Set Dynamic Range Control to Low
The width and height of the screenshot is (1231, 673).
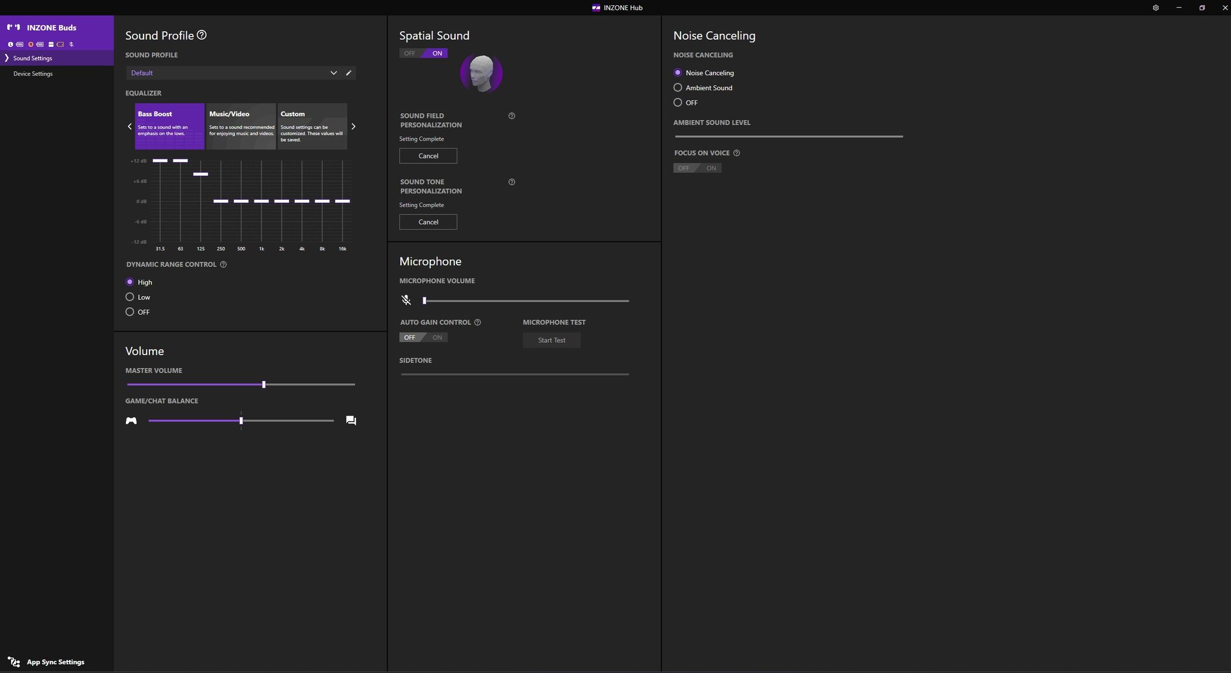(x=130, y=297)
